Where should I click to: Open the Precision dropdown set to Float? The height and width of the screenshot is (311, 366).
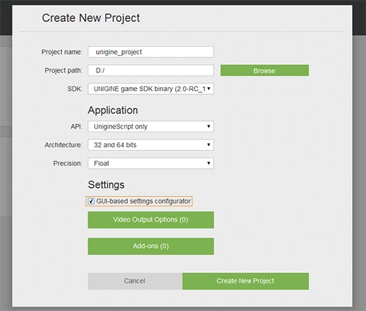coord(151,163)
